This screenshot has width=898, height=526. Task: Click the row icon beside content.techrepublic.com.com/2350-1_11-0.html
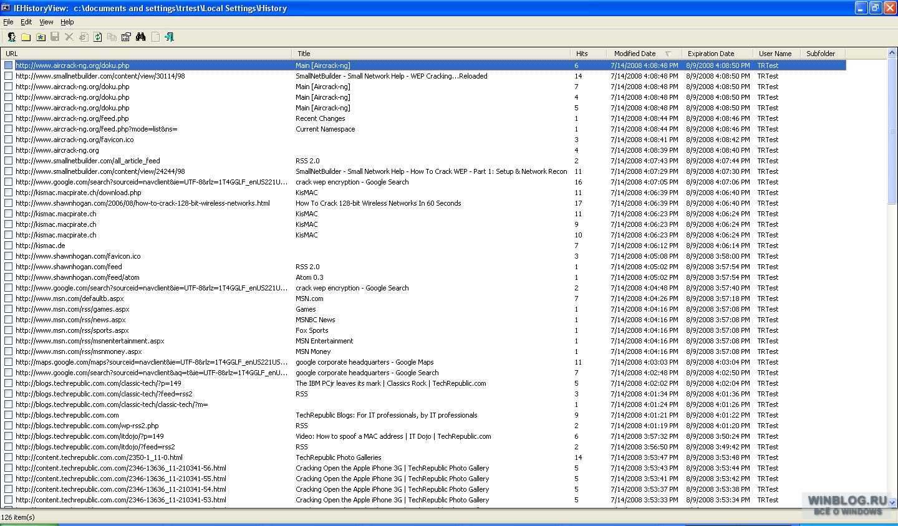pos(9,457)
